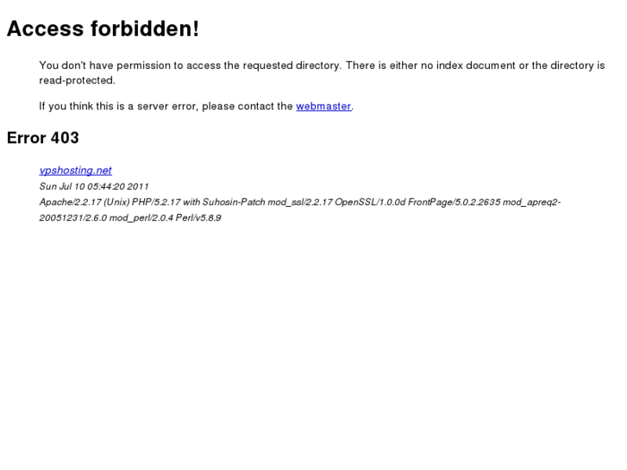This screenshot has width=627, height=470.
Task: Click the 'mod_perl/2.0.4 Perl/v5.8.9' text
Action: coord(165,217)
